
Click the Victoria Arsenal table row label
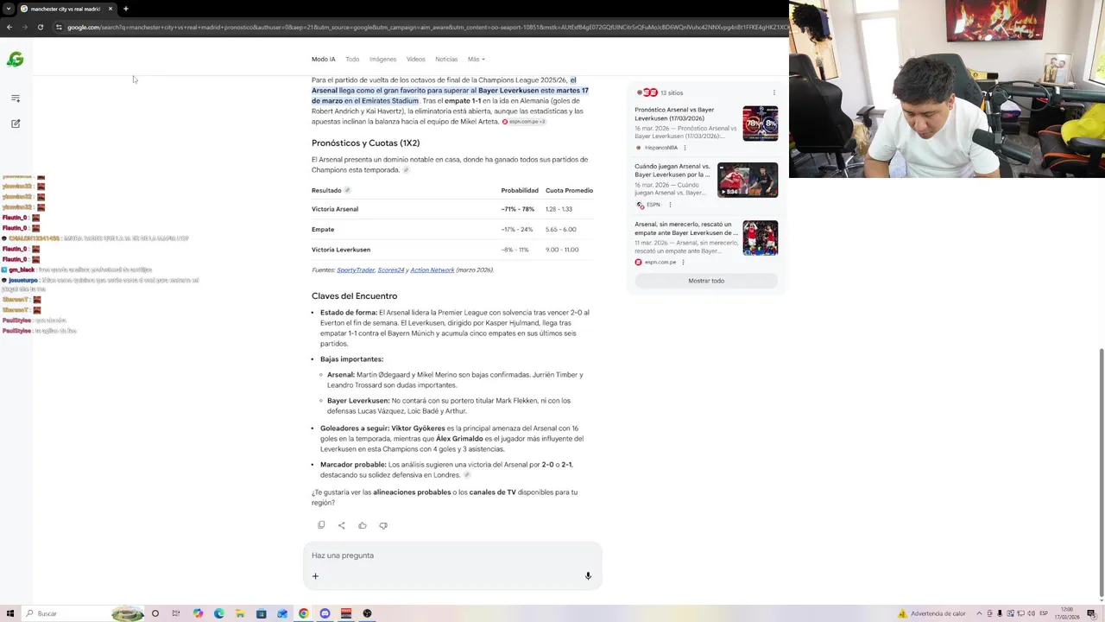pyautogui.click(x=335, y=209)
